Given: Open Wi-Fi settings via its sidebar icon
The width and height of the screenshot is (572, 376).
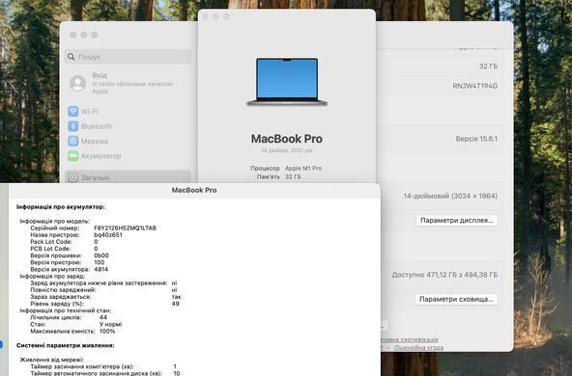Looking at the screenshot, I should (x=73, y=112).
